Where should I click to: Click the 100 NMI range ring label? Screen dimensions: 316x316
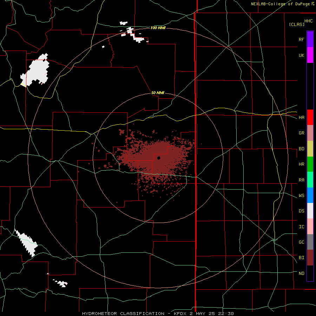tap(158, 28)
